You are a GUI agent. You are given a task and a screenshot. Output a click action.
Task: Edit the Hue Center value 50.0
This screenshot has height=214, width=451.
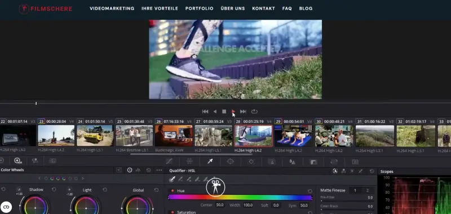[x=220, y=205]
